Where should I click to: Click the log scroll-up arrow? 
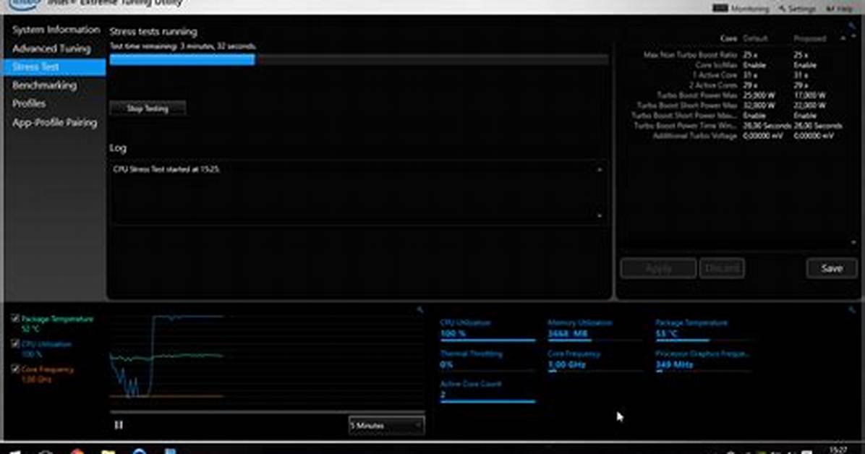pos(600,170)
